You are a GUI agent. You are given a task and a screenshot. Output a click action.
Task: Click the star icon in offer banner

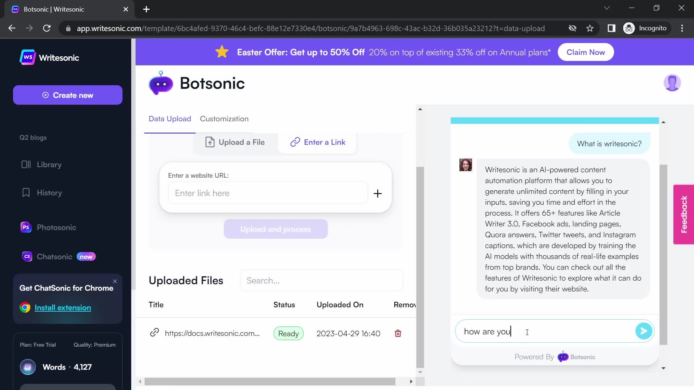[222, 52]
